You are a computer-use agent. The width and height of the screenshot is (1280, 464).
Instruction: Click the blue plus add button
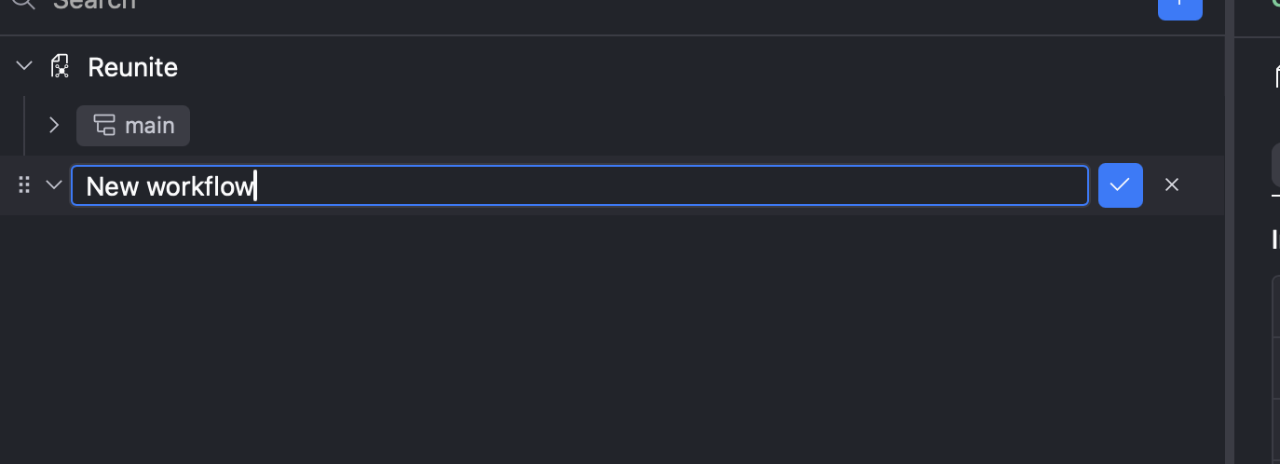pyautogui.click(x=1179, y=7)
